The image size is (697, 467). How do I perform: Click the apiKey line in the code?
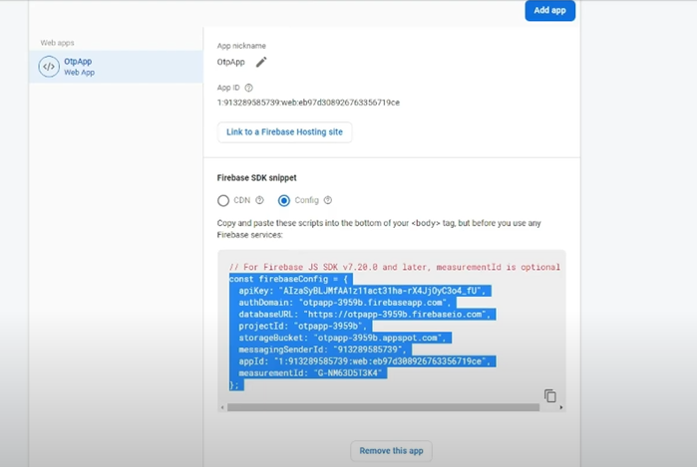click(x=361, y=290)
